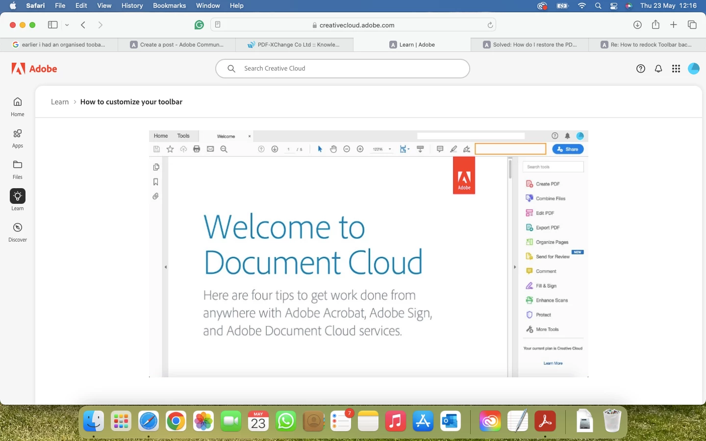
Task: Reload the page from address bar
Action: [x=490, y=25]
